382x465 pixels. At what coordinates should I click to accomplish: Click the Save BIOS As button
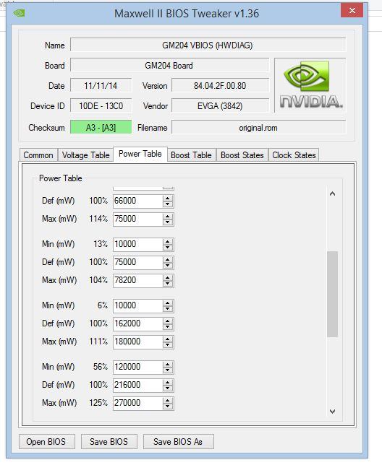(x=178, y=442)
